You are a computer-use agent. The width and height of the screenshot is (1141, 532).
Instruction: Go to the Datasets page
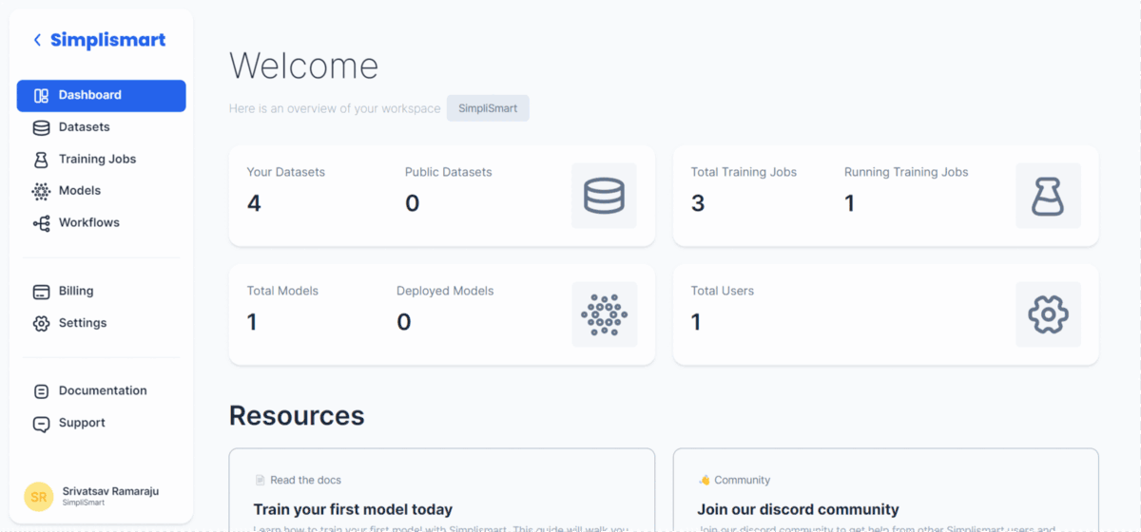101,127
